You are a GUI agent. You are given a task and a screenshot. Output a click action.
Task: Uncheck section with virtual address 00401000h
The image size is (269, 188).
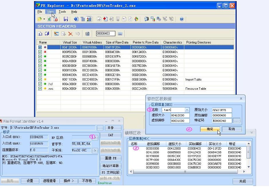(40, 47)
